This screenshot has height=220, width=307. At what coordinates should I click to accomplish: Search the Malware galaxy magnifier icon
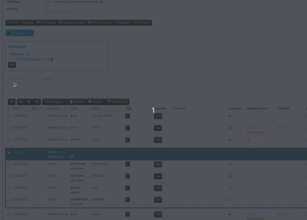coord(28,54)
